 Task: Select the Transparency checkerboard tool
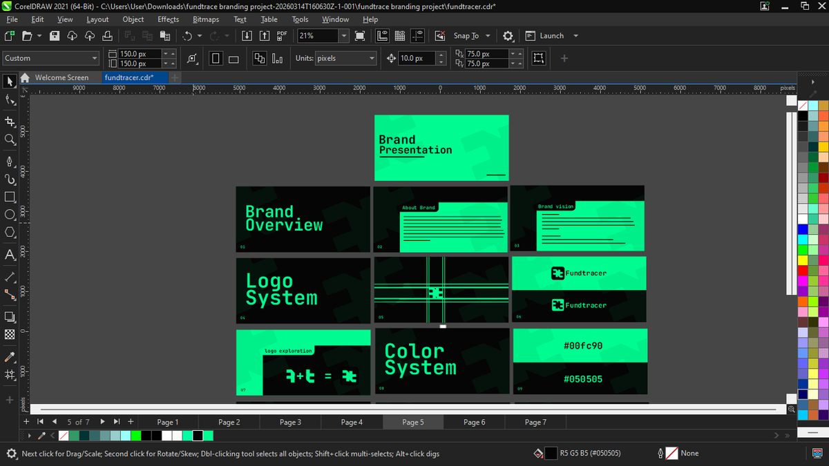click(10, 335)
